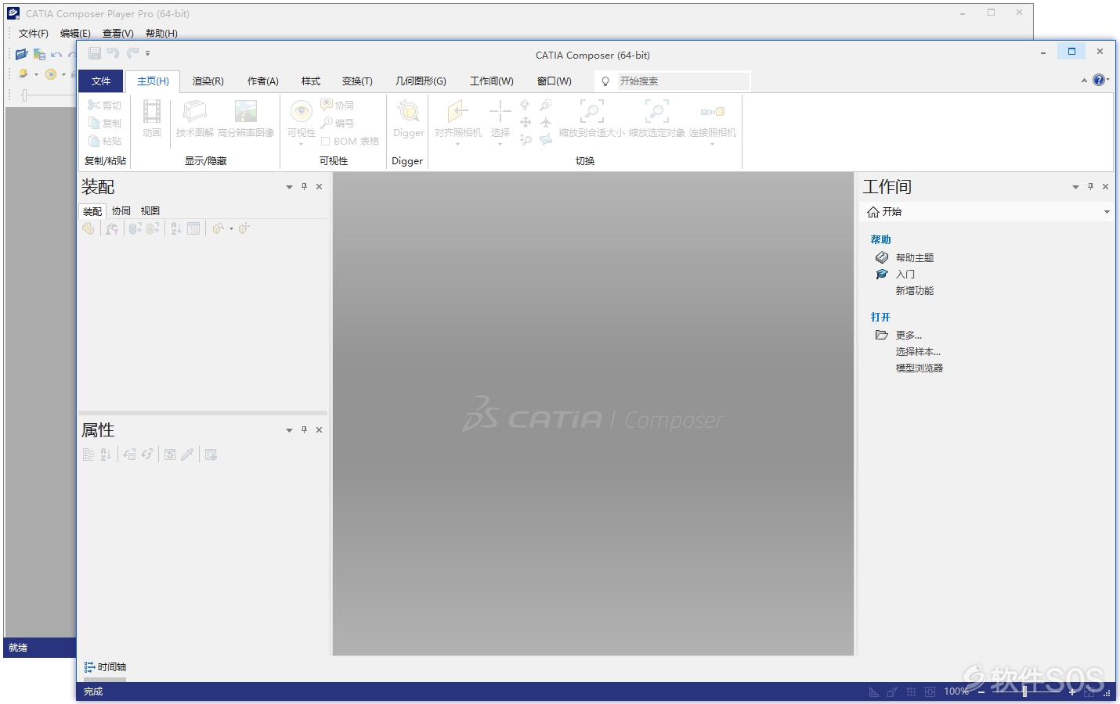
Task: Click the pan (four-arrow) navigation icon
Action: pos(526,122)
